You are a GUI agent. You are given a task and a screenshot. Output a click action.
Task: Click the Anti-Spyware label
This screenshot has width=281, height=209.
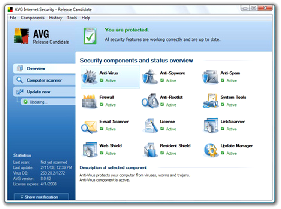click(173, 73)
